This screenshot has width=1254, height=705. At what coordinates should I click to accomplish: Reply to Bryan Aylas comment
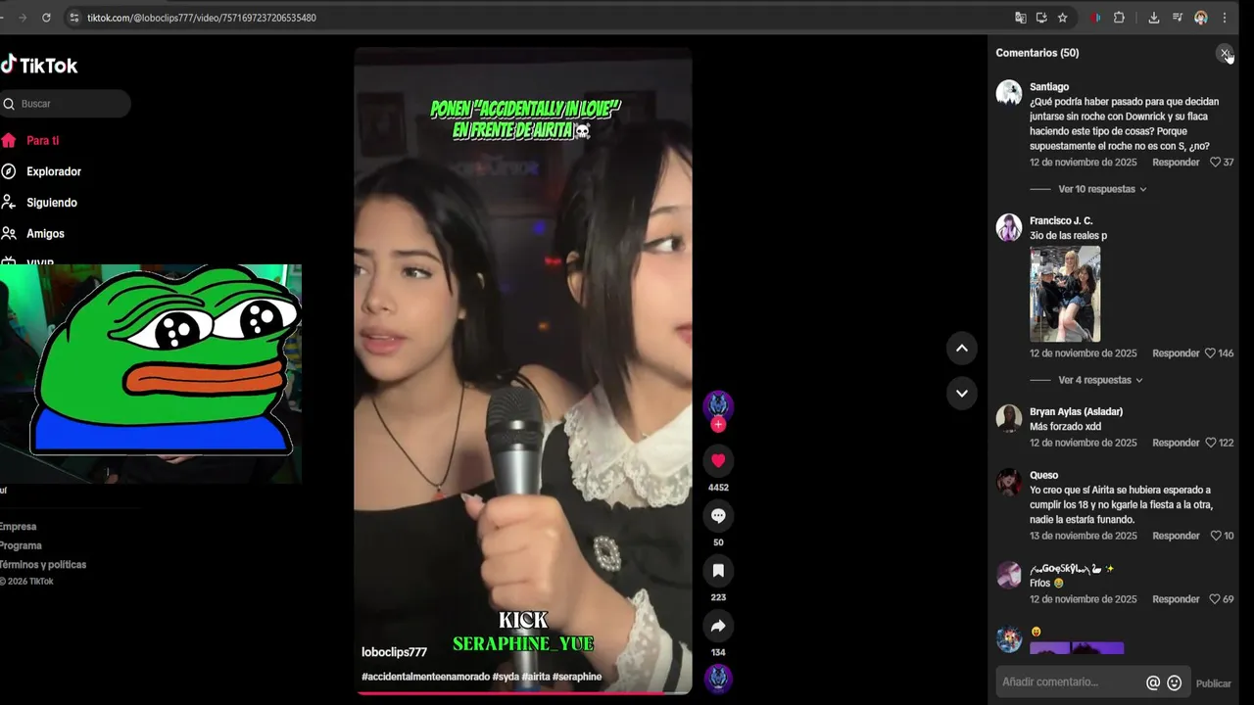point(1176,443)
